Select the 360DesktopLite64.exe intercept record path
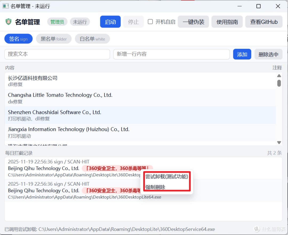 85,197
